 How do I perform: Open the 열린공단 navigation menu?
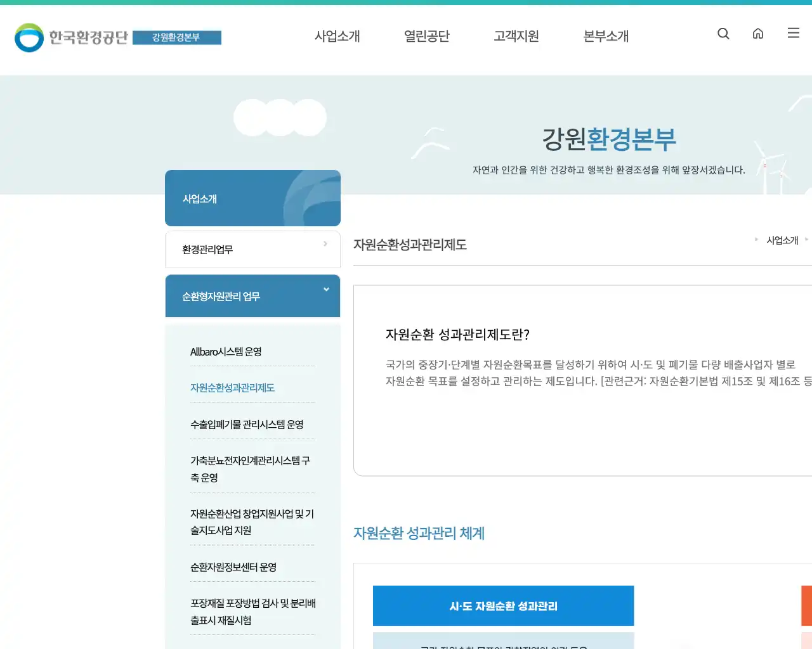pyautogui.click(x=426, y=36)
